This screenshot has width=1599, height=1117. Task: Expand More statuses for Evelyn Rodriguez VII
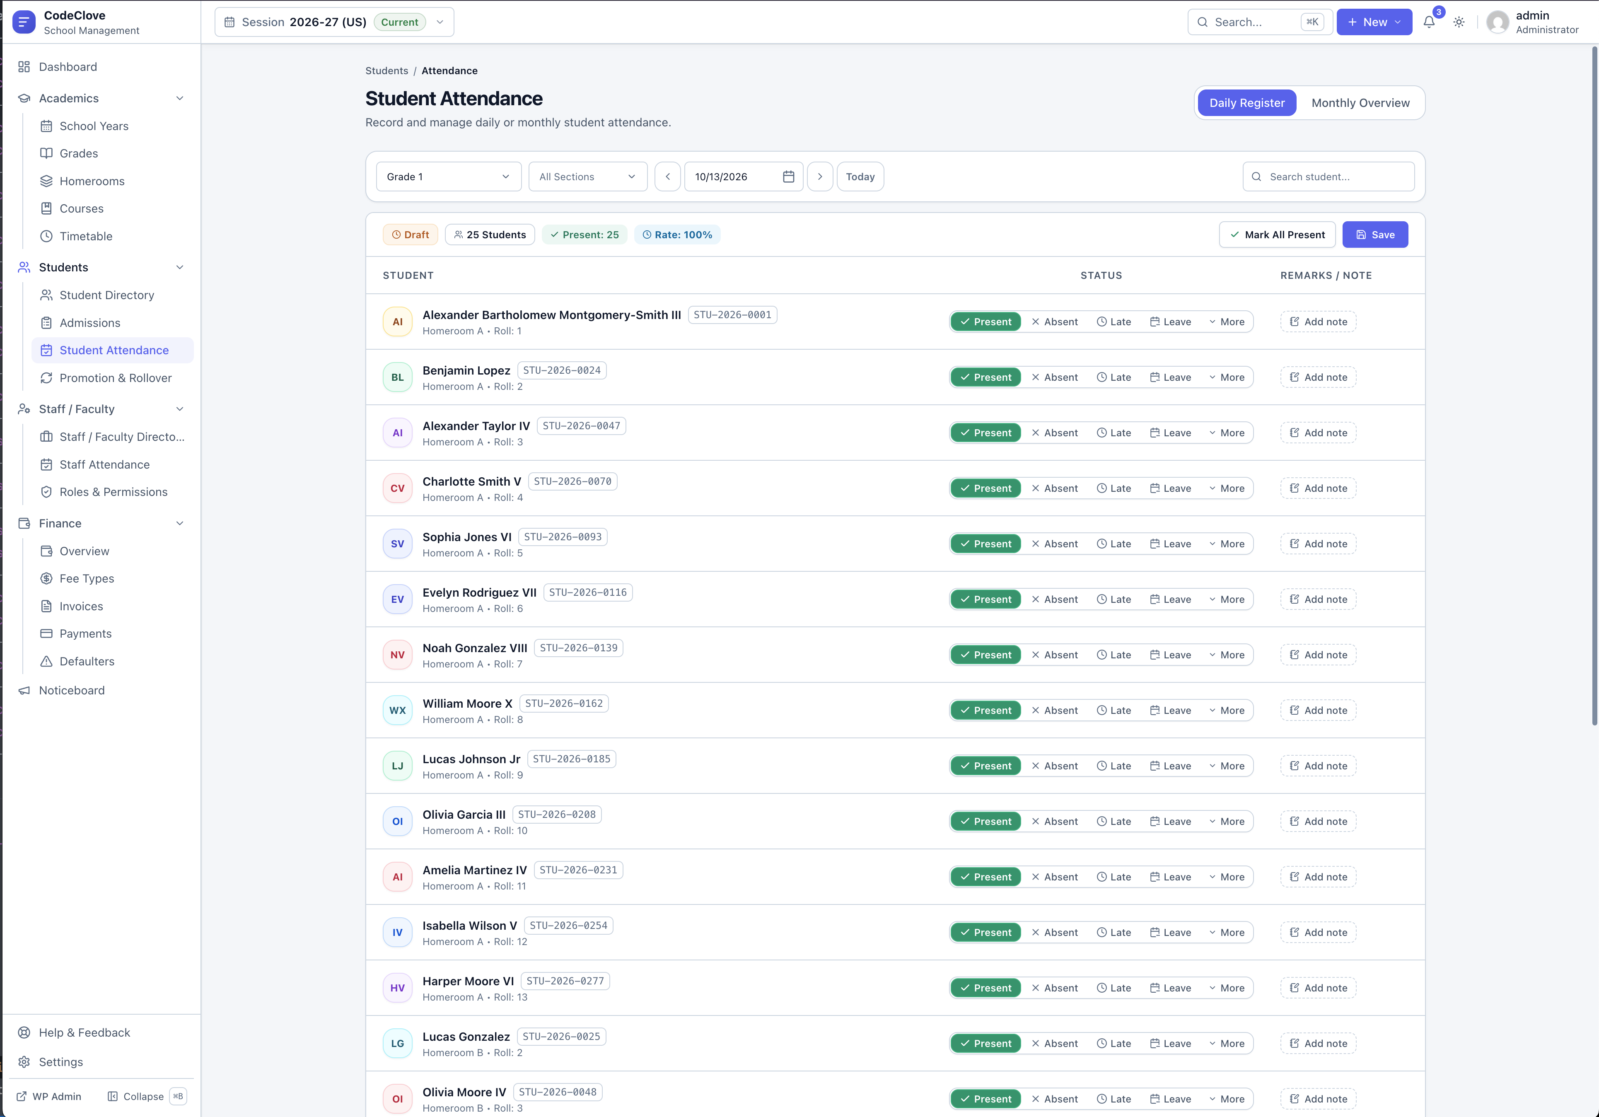[1227, 600]
